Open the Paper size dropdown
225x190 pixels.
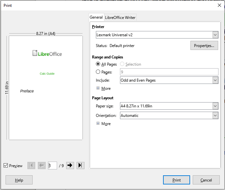coord(169,106)
